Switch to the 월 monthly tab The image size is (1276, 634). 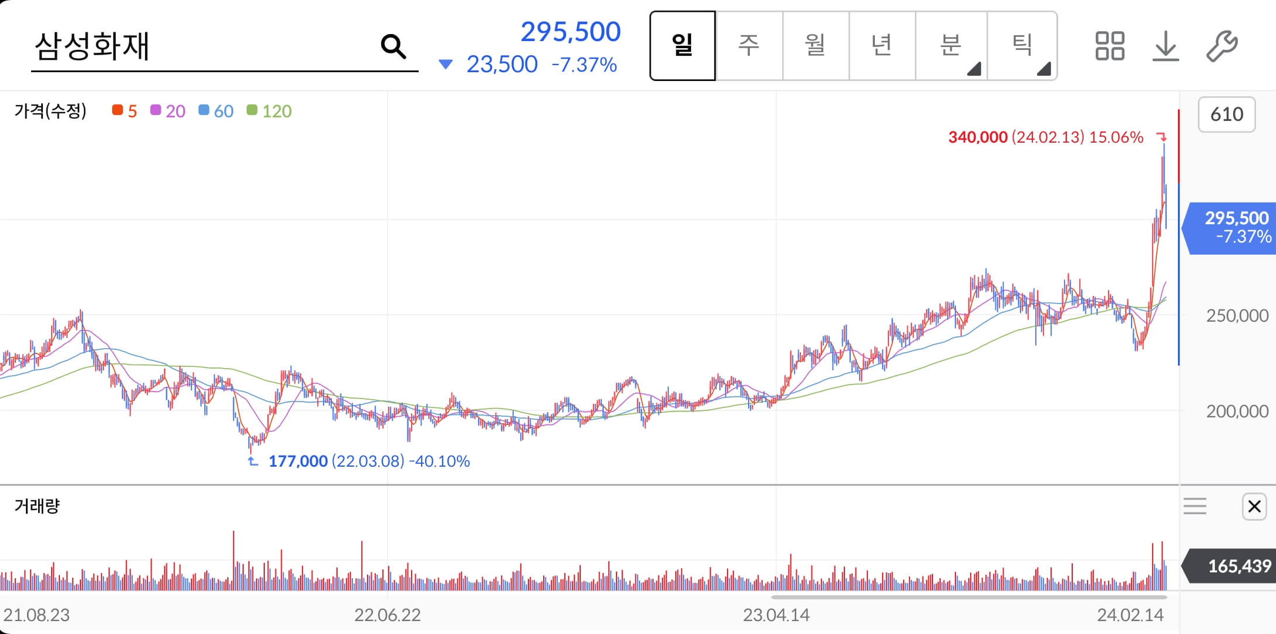(815, 46)
